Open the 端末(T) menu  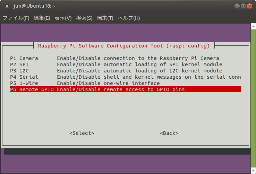click(x=105, y=18)
